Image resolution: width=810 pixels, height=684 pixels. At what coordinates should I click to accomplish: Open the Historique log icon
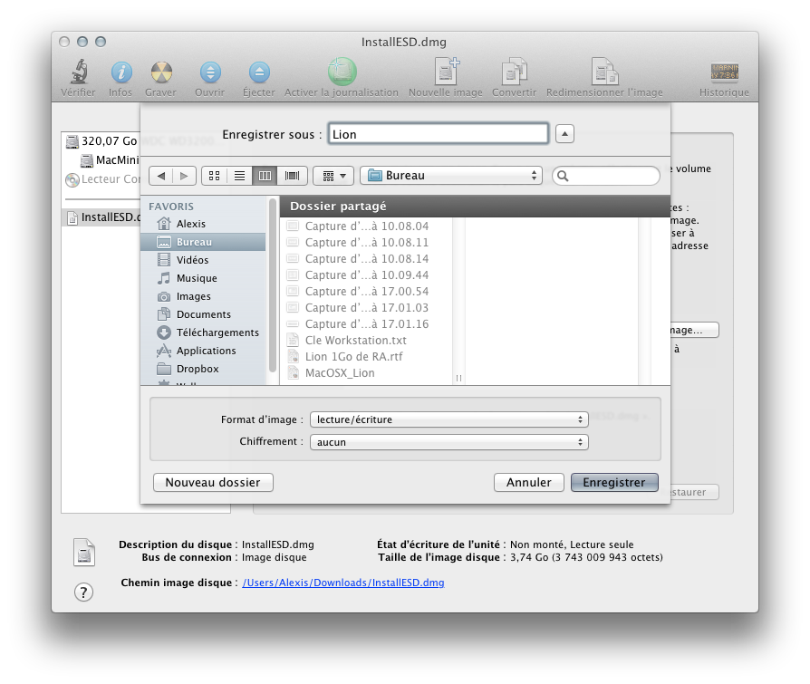724,72
